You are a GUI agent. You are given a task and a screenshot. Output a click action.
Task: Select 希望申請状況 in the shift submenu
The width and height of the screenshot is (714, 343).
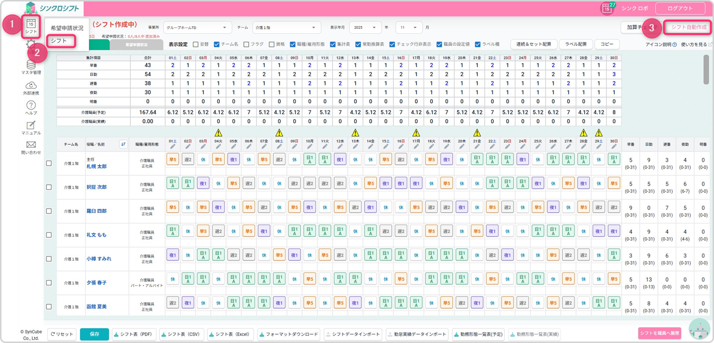click(x=67, y=28)
